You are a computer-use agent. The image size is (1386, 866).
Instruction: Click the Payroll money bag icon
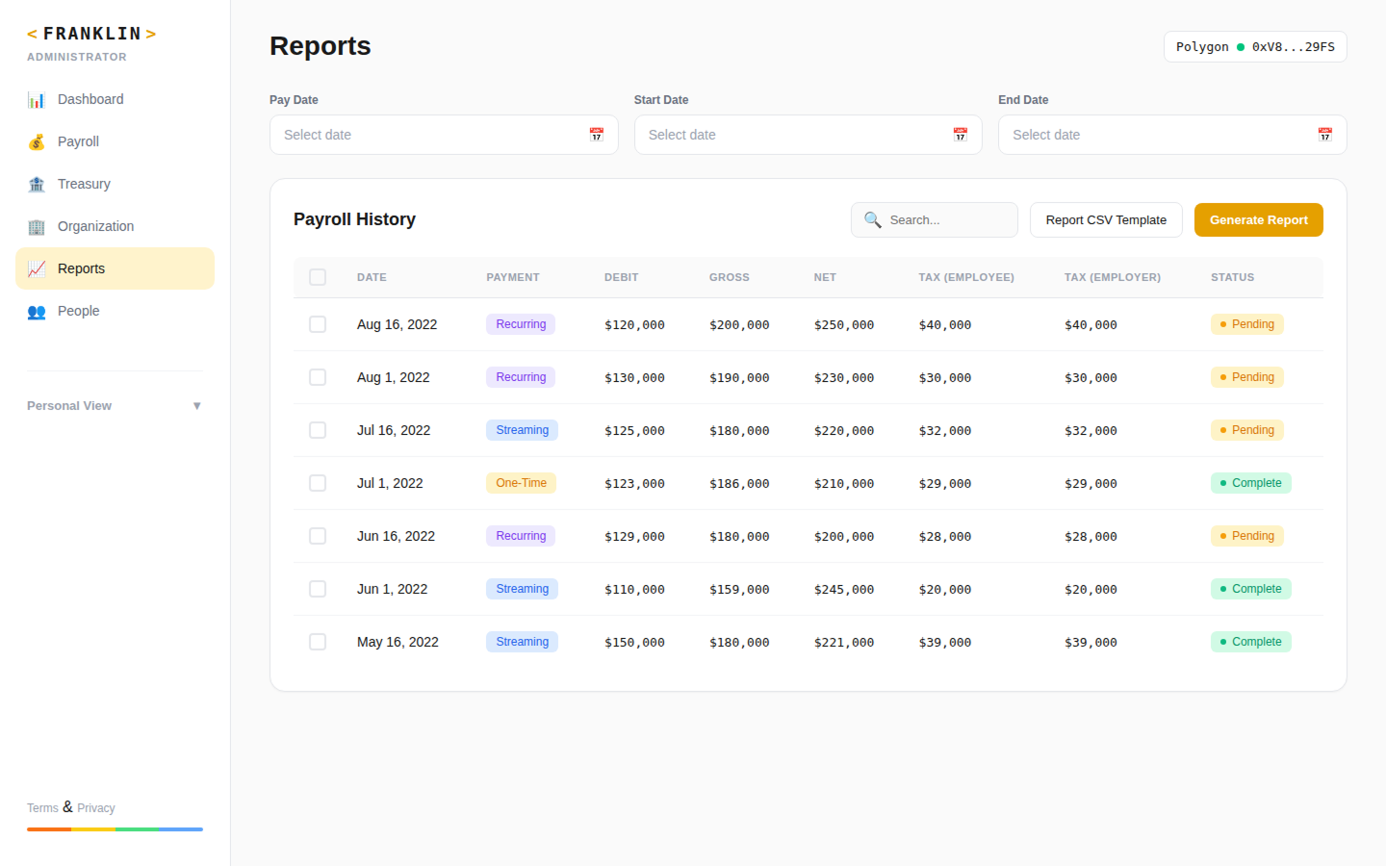coord(37,141)
